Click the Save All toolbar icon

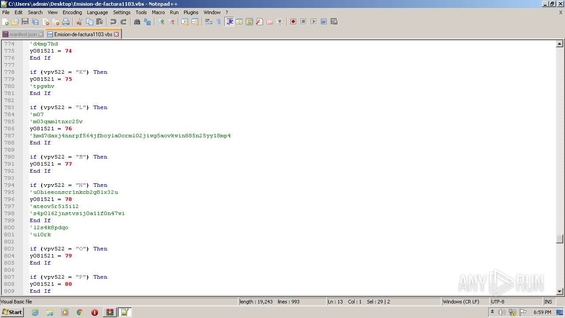[x=35, y=22]
